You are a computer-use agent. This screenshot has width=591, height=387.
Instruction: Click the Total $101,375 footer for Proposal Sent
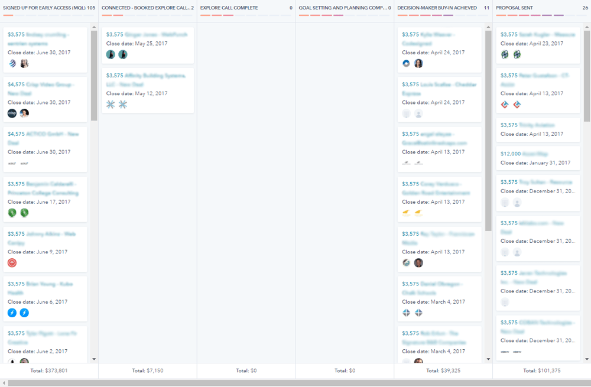[x=538, y=370]
